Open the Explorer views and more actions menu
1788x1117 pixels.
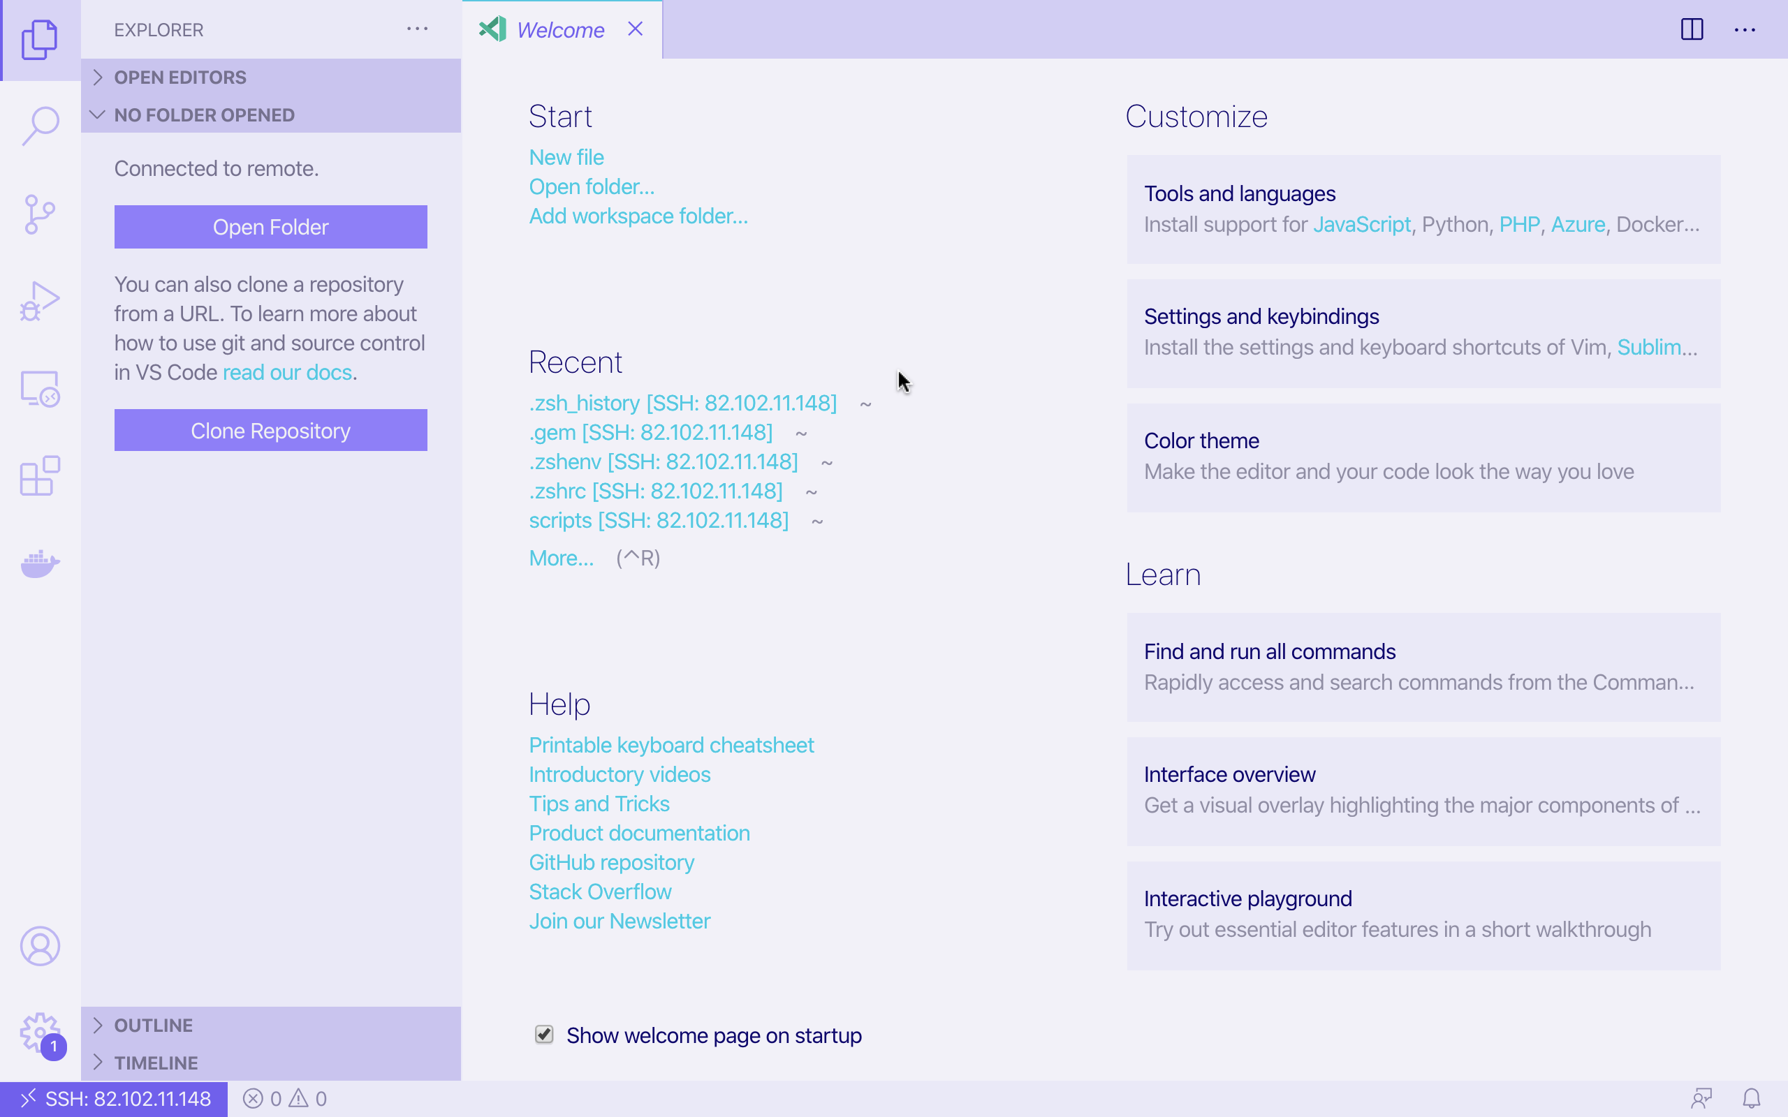(418, 29)
